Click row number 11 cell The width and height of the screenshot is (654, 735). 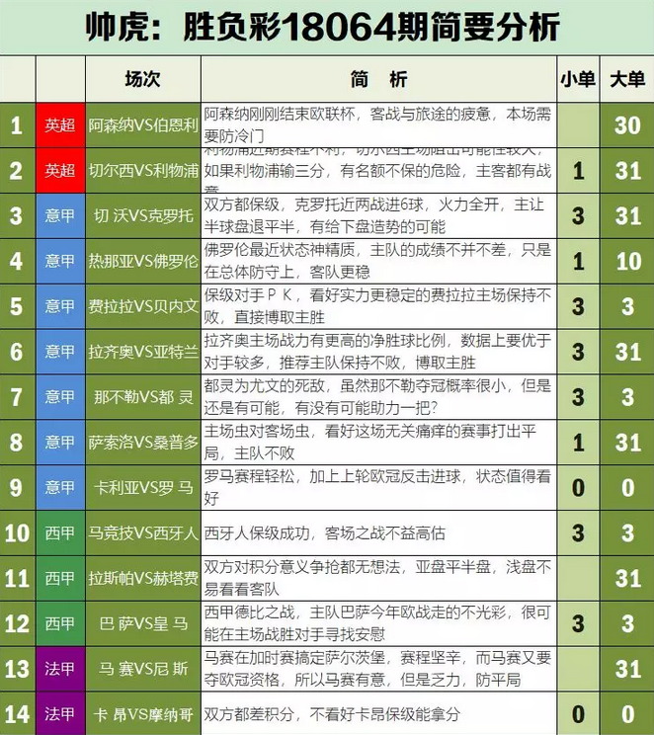coord(18,579)
